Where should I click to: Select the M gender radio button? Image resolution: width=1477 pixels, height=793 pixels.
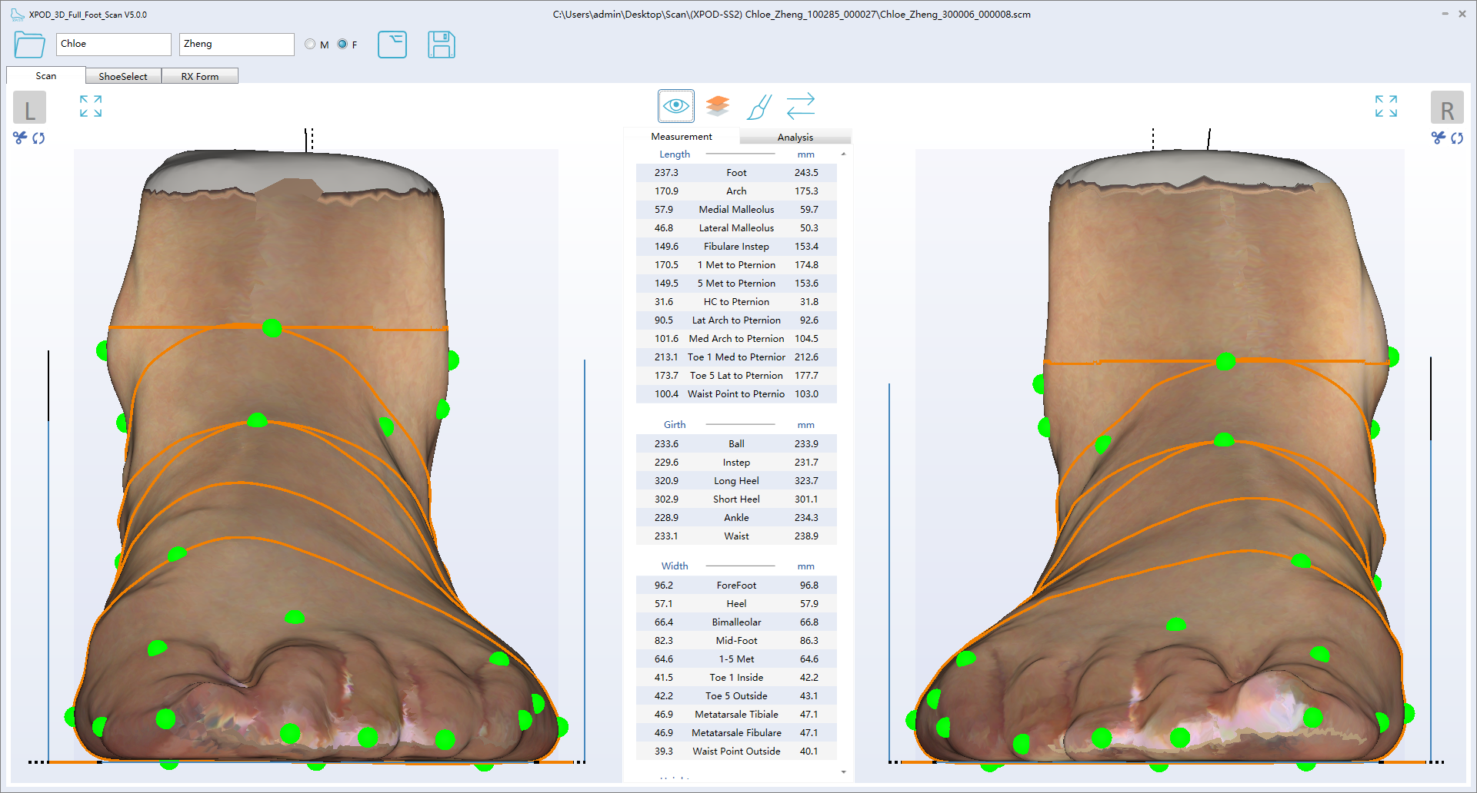[310, 44]
